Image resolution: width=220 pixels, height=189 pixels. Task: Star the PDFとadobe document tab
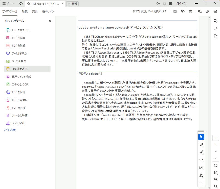29,4
